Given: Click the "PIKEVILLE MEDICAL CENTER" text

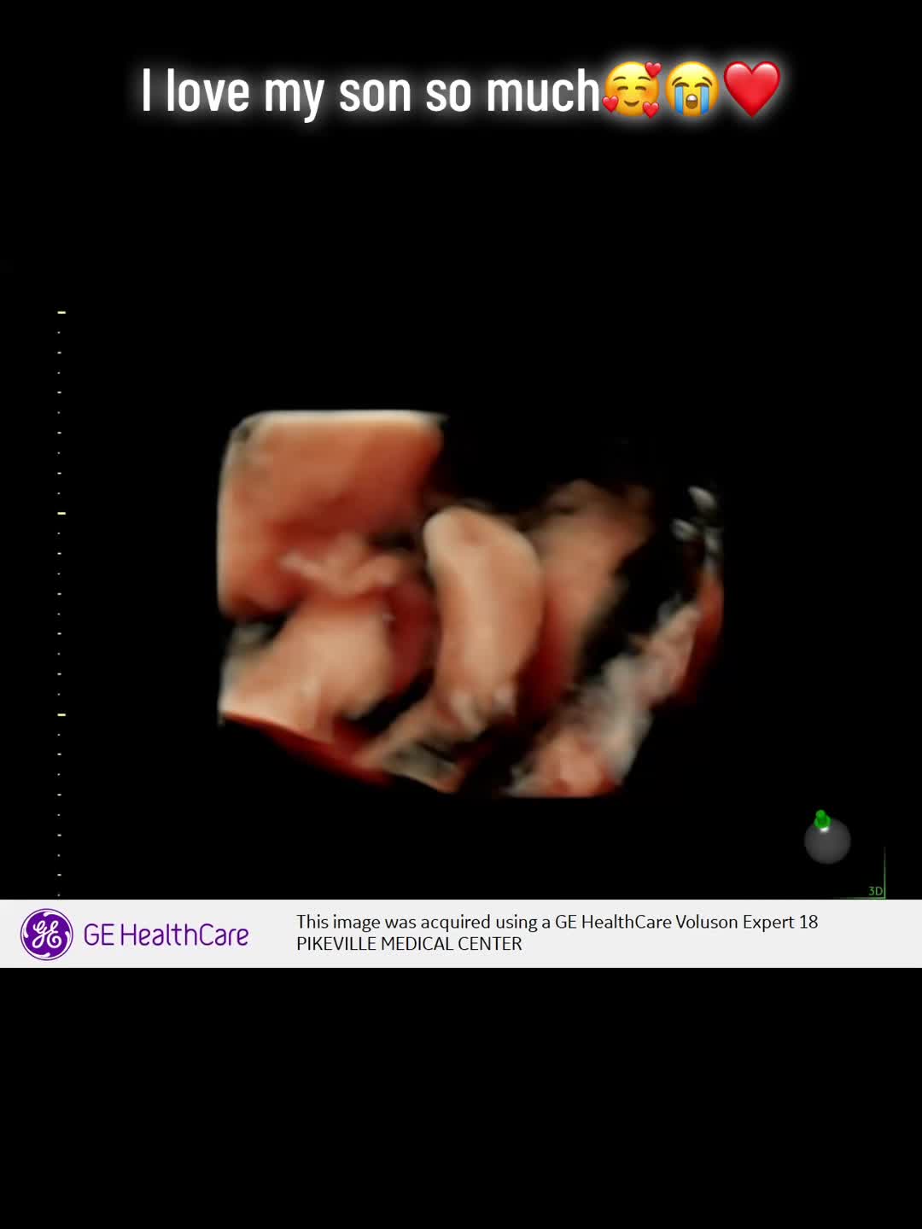Looking at the screenshot, I should coord(409,944).
